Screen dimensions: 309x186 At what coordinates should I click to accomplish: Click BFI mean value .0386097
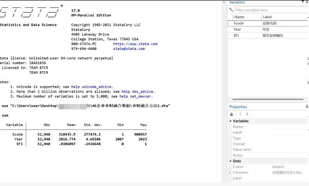[67, 144]
